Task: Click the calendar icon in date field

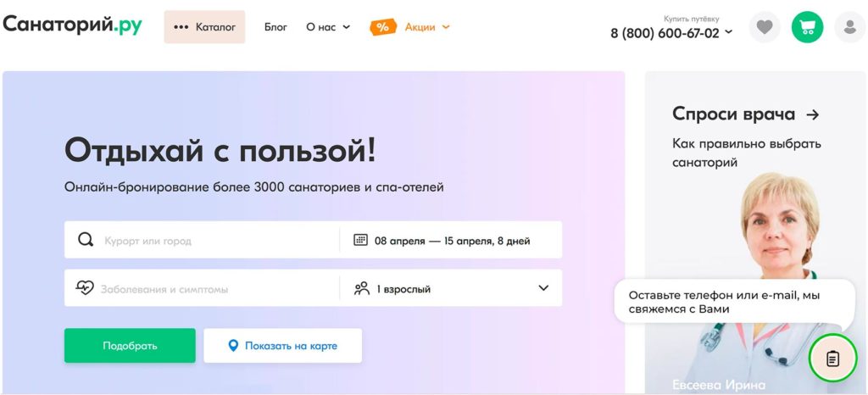Action: point(360,240)
